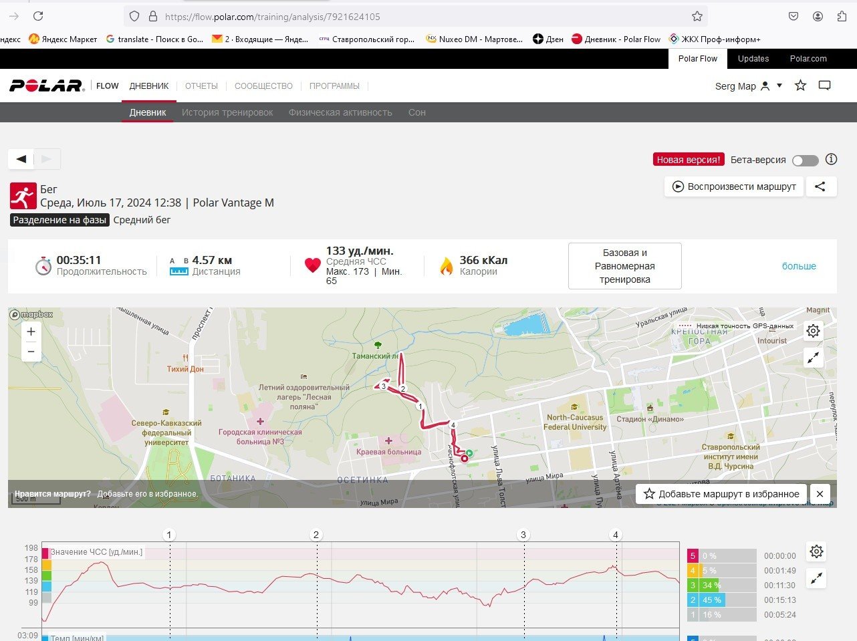The width and height of the screenshot is (857, 641).
Task: Expand the heart rate chart to full size
Action: pos(816,579)
